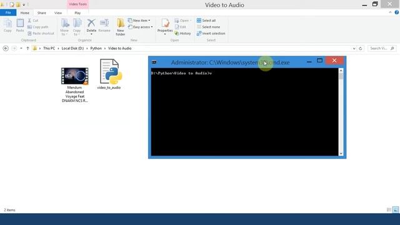Click Select none in the ribbon
400x225 pixels.
[208, 27]
